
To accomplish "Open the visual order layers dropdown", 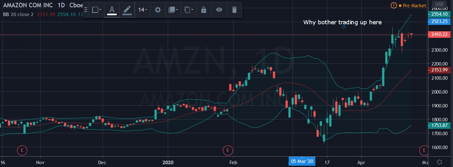I will pos(173,10).
